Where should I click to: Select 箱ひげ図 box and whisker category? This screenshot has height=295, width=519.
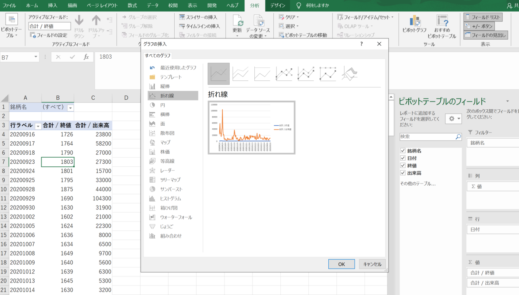click(x=173, y=208)
